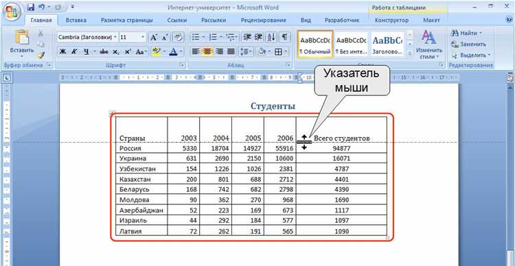Align text right

pyautogui.click(x=219, y=51)
